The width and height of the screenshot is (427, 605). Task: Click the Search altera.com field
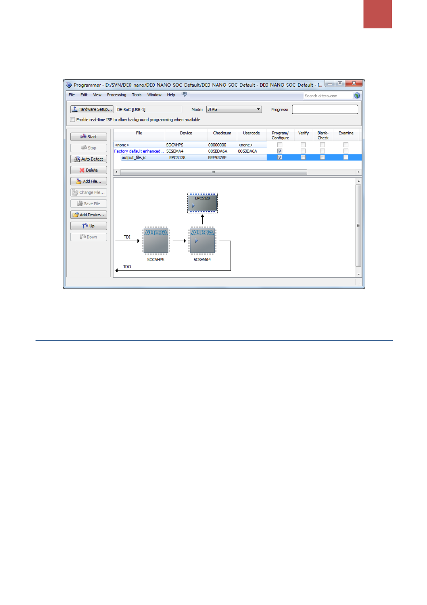[x=328, y=96]
